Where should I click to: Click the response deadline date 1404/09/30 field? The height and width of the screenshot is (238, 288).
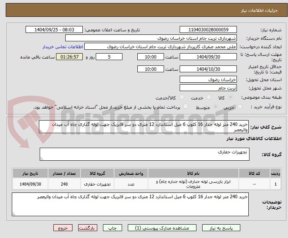pyautogui.click(x=208, y=57)
